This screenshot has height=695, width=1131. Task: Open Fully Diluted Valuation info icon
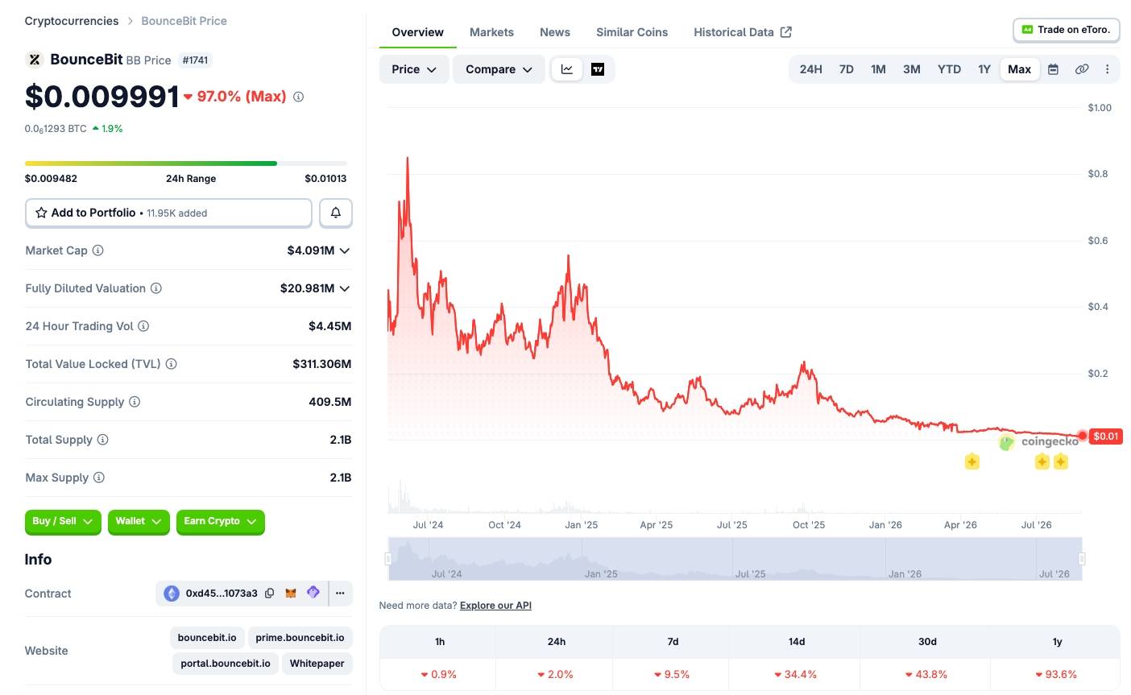(156, 288)
